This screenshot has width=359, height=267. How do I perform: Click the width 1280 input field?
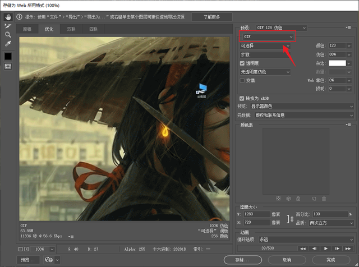coord(257,214)
